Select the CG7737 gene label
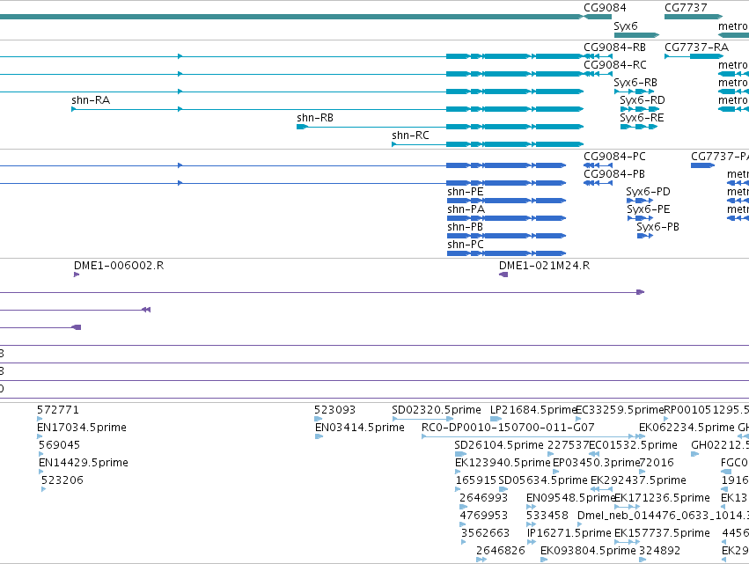Viewport: 749px width, 564px height. coord(686,8)
